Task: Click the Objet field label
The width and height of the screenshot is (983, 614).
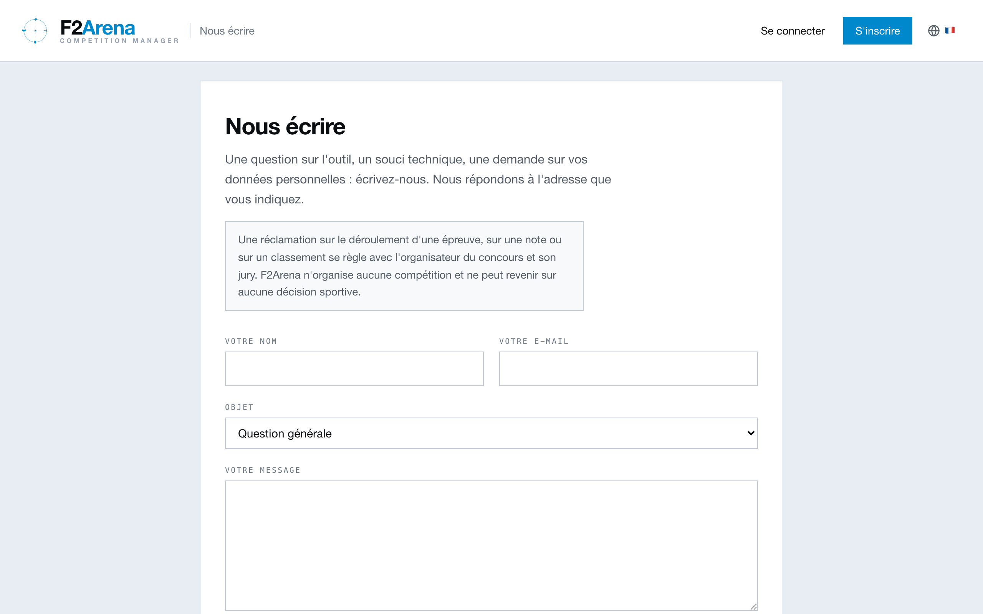Action: (x=239, y=407)
